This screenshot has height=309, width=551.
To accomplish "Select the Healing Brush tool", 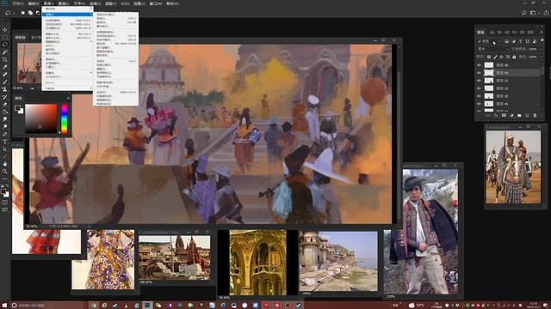I will click(x=5, y=75).
